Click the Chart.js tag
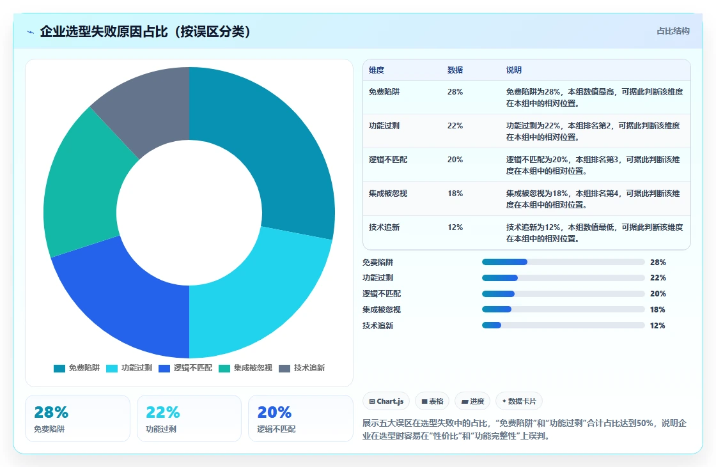 (386, 401)
